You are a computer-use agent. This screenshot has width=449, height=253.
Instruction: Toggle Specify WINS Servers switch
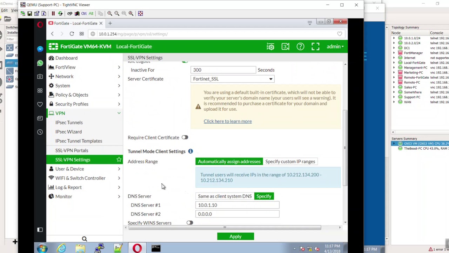[x=190, y=223]
